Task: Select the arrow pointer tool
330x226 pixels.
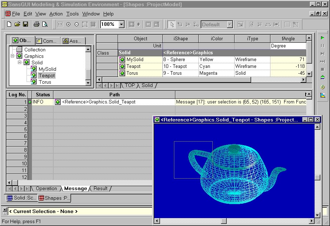Action: (x=172, y=24)
